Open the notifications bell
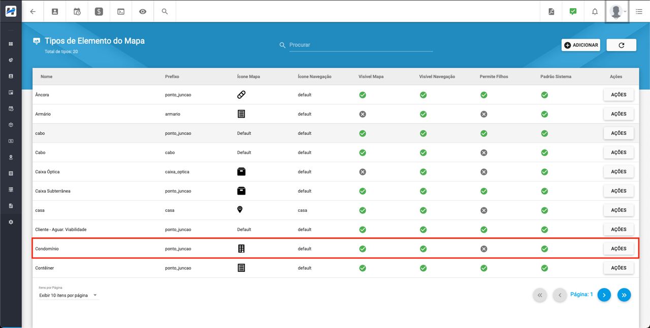 click(595, 11)
